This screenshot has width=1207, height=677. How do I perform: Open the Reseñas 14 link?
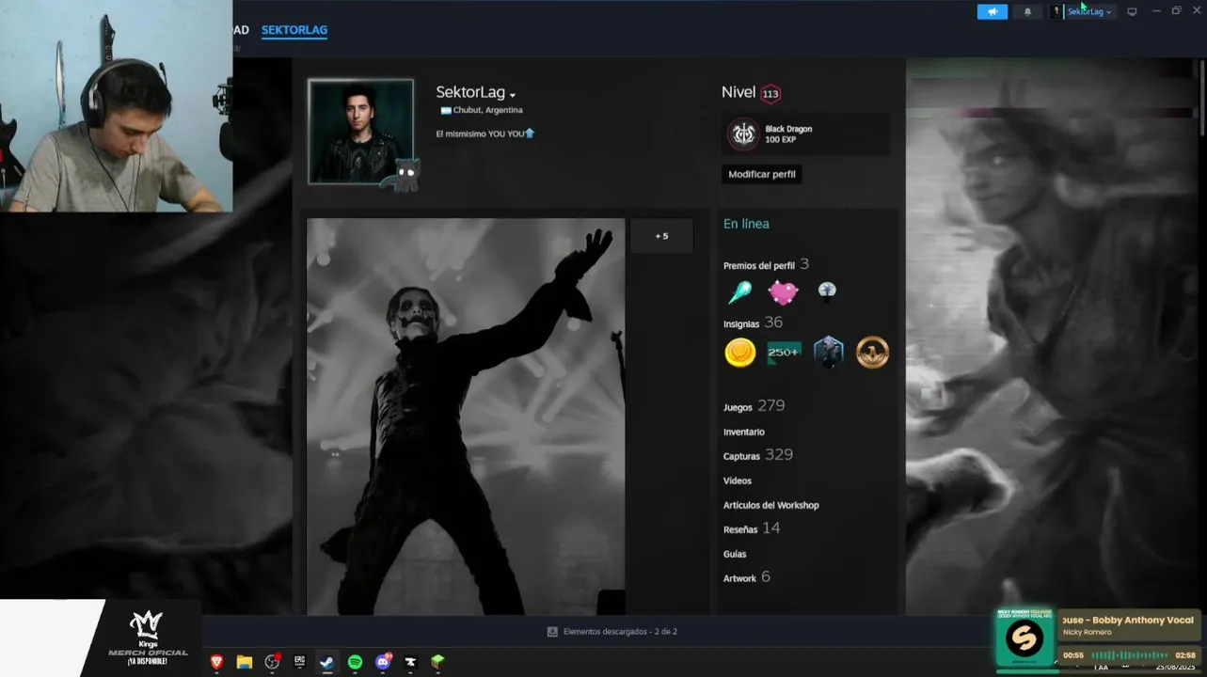[x=752, y=528]
